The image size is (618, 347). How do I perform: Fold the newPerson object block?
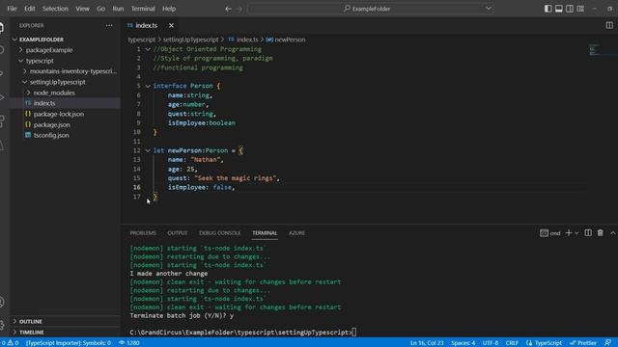pos(148,150)
